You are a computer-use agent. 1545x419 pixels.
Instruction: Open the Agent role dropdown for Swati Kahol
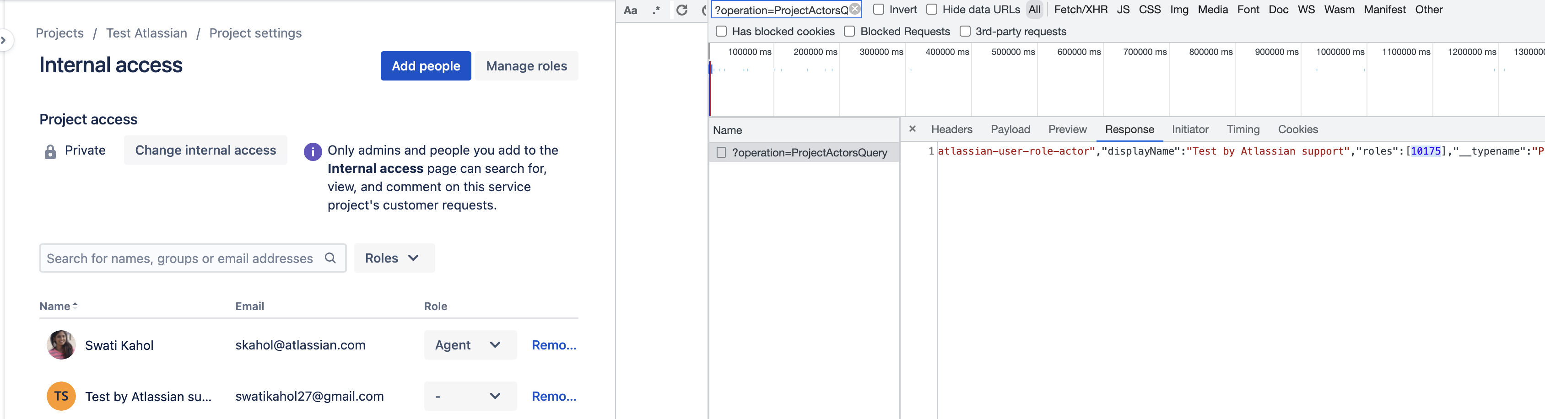coord(470,345)
